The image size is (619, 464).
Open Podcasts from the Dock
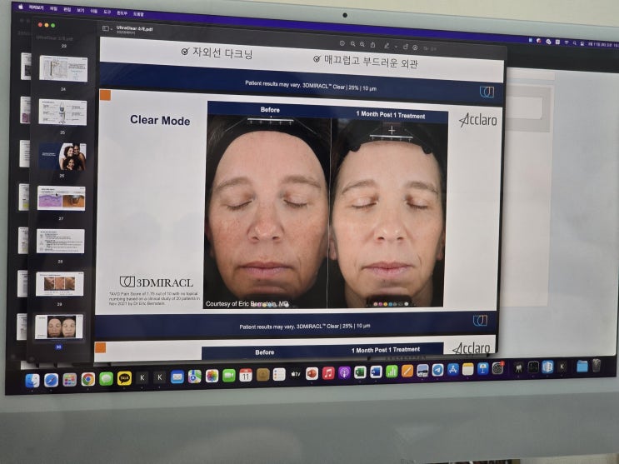(x=344, y=372)
